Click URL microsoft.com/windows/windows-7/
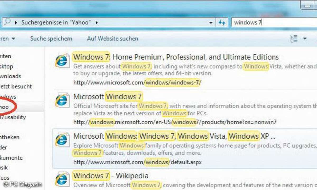The width and height of the screenshot is (317, 190). tap(137, 83)
